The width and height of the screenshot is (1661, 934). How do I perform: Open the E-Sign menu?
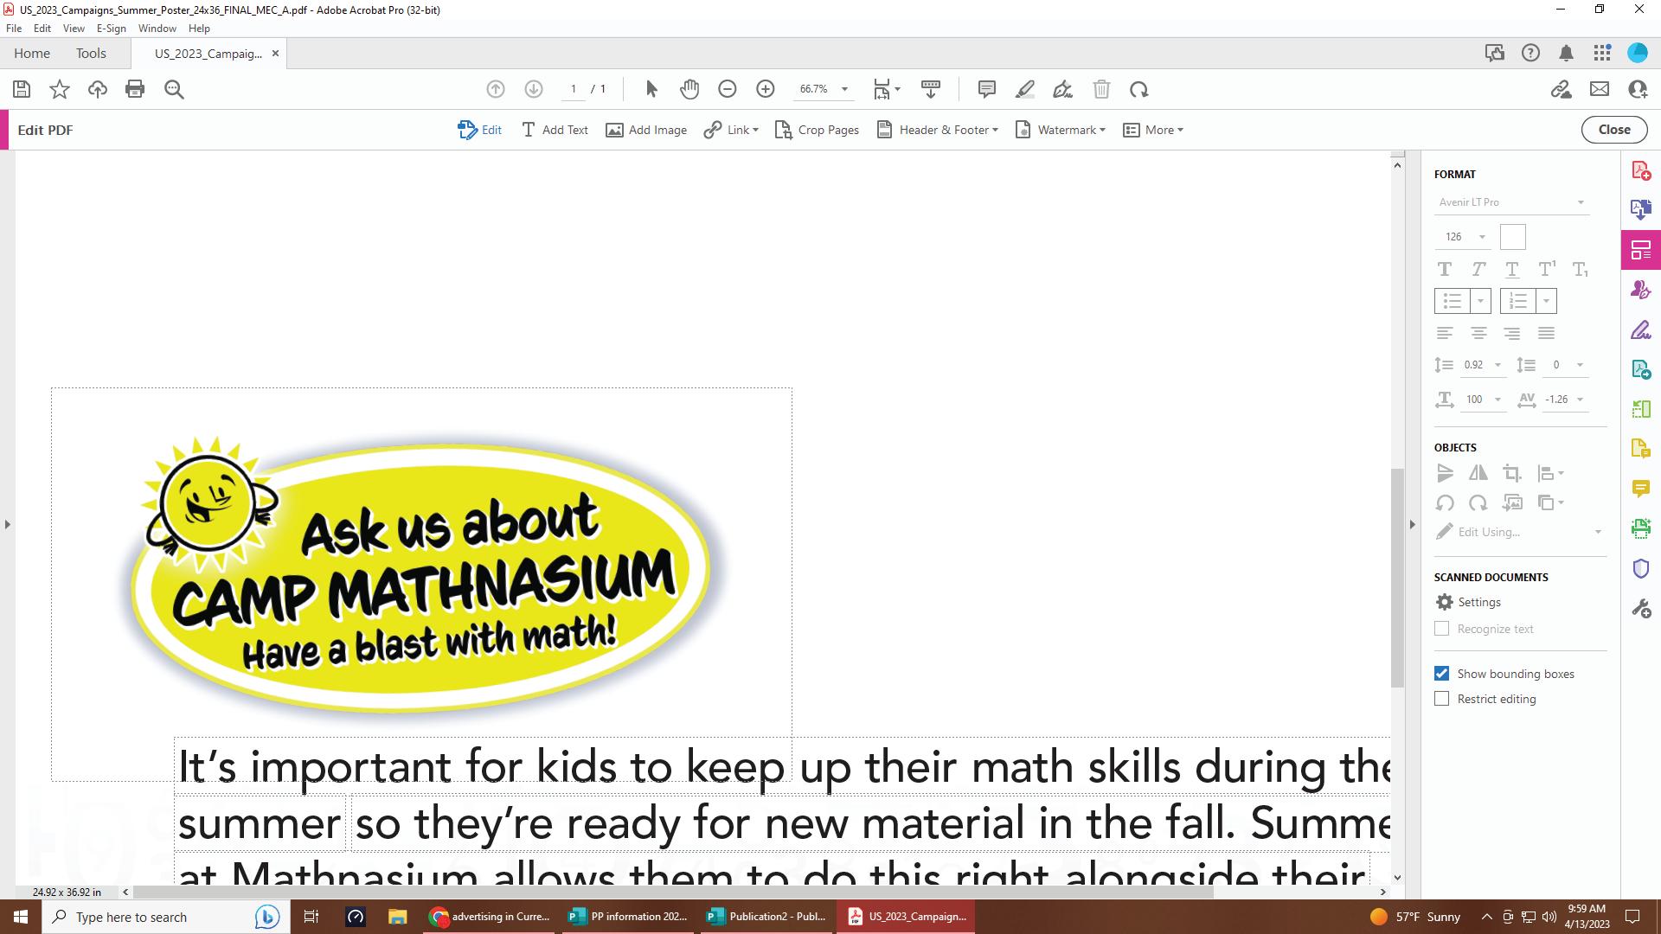click(x=111, y=28)
